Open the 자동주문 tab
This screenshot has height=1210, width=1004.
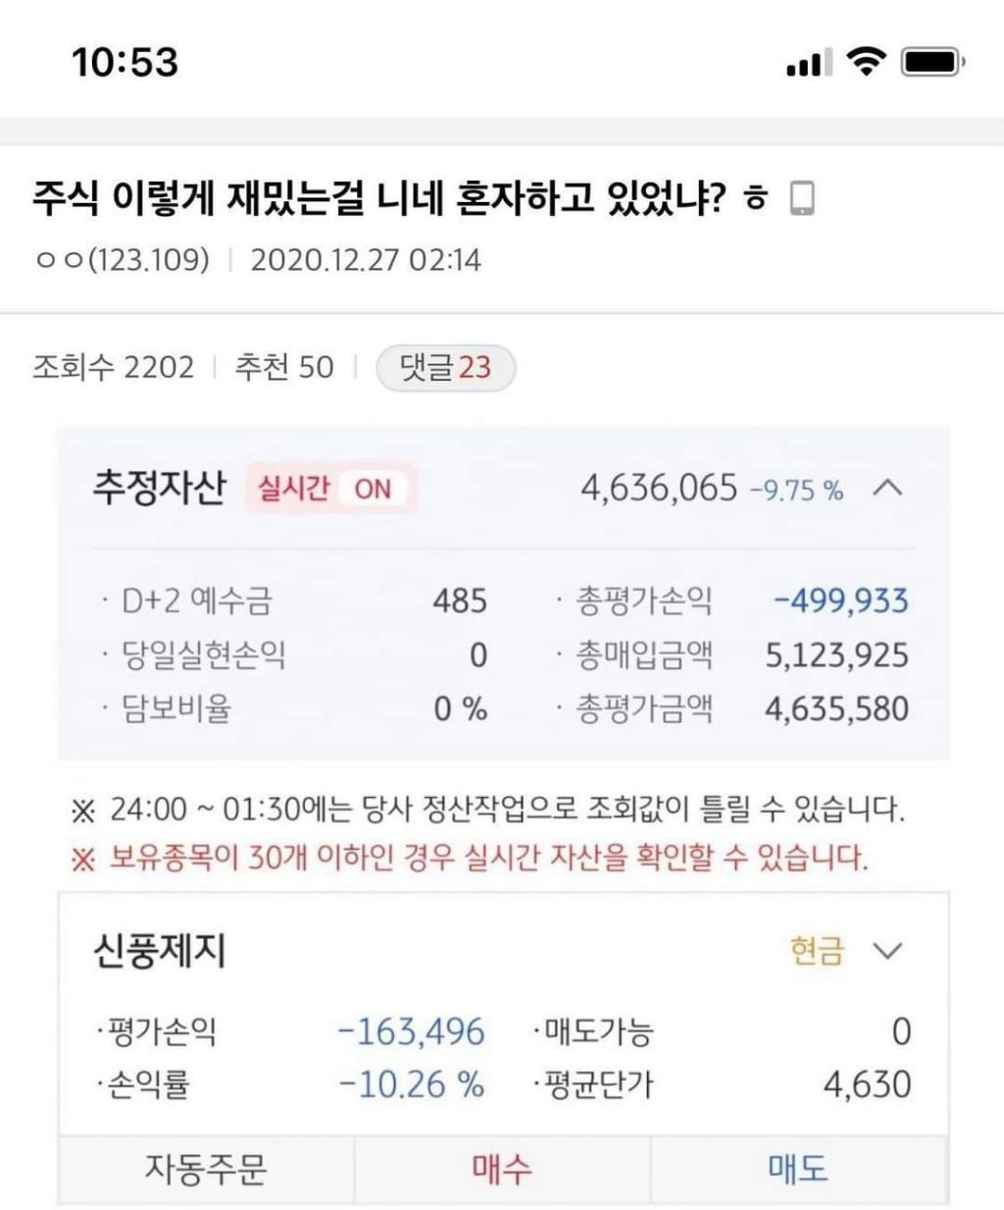(x=206, y=1168)
